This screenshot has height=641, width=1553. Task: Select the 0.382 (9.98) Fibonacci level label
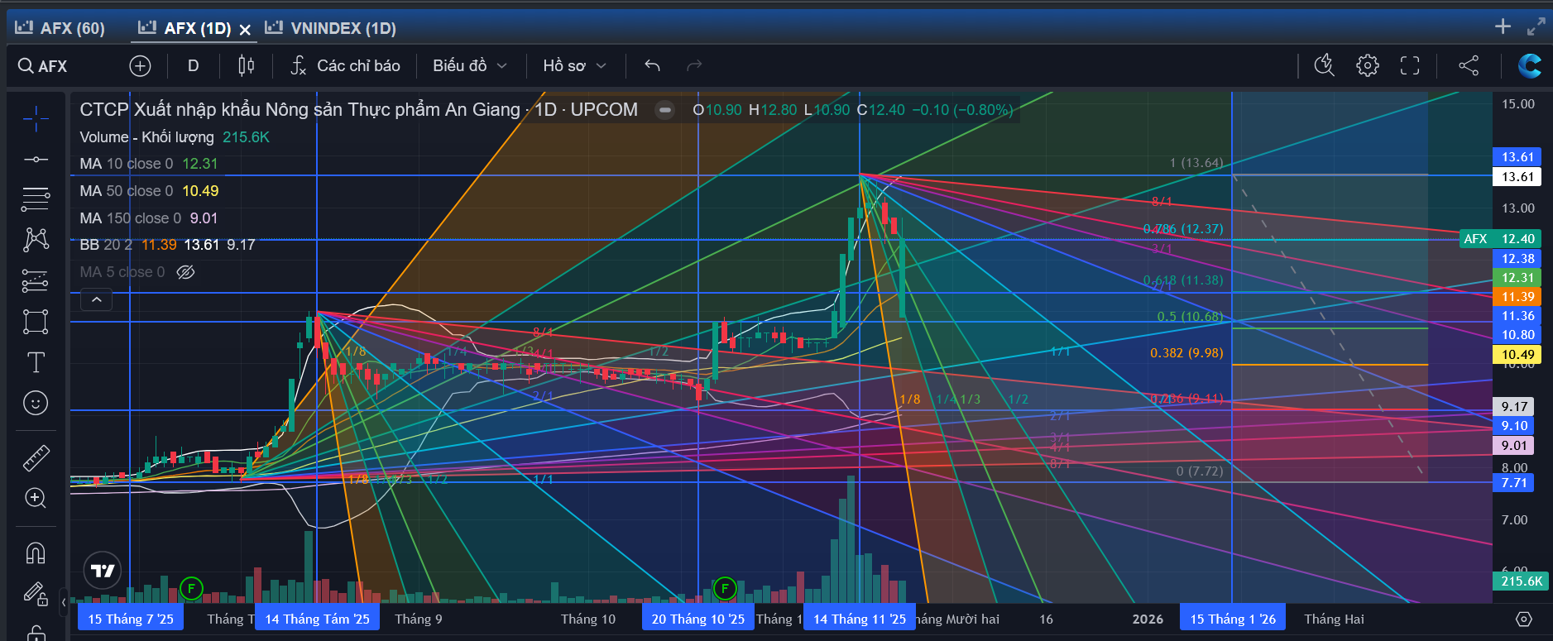[x=1186, y=353]
